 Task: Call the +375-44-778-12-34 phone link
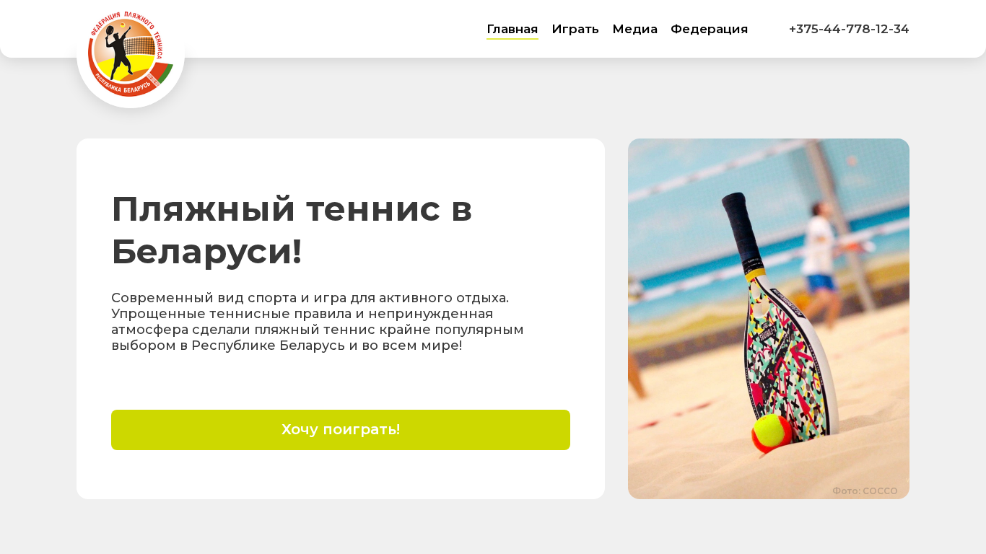849,29
